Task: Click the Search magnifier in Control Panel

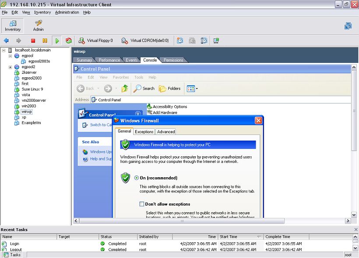Action: 144,88
